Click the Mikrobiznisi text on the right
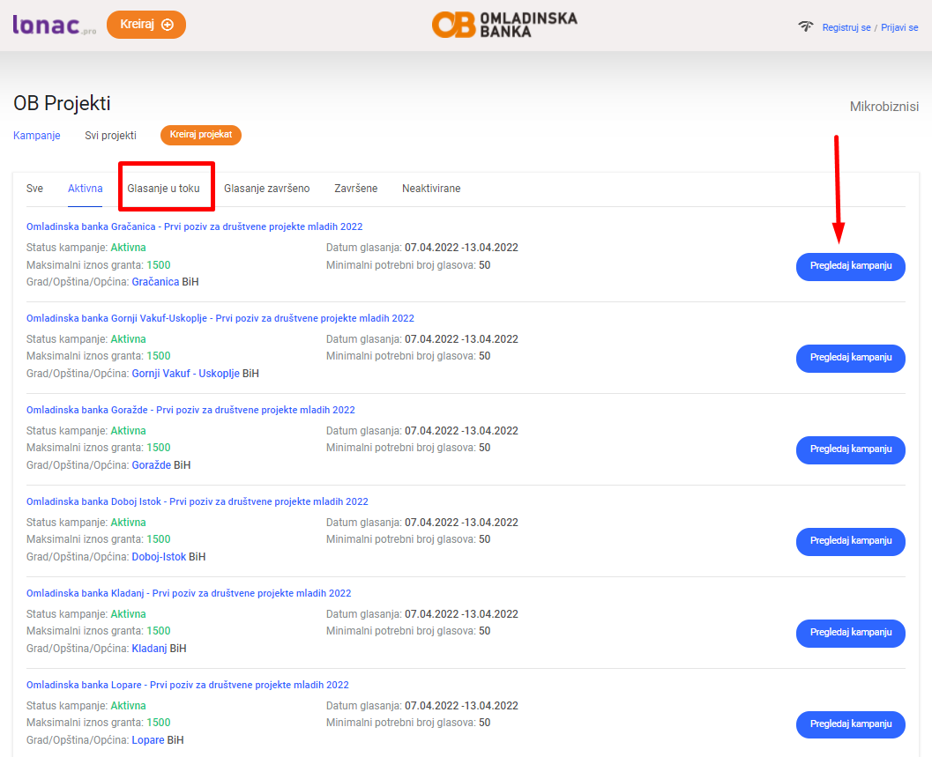Viewport: 932px width, 757px height. click(884, 107)
